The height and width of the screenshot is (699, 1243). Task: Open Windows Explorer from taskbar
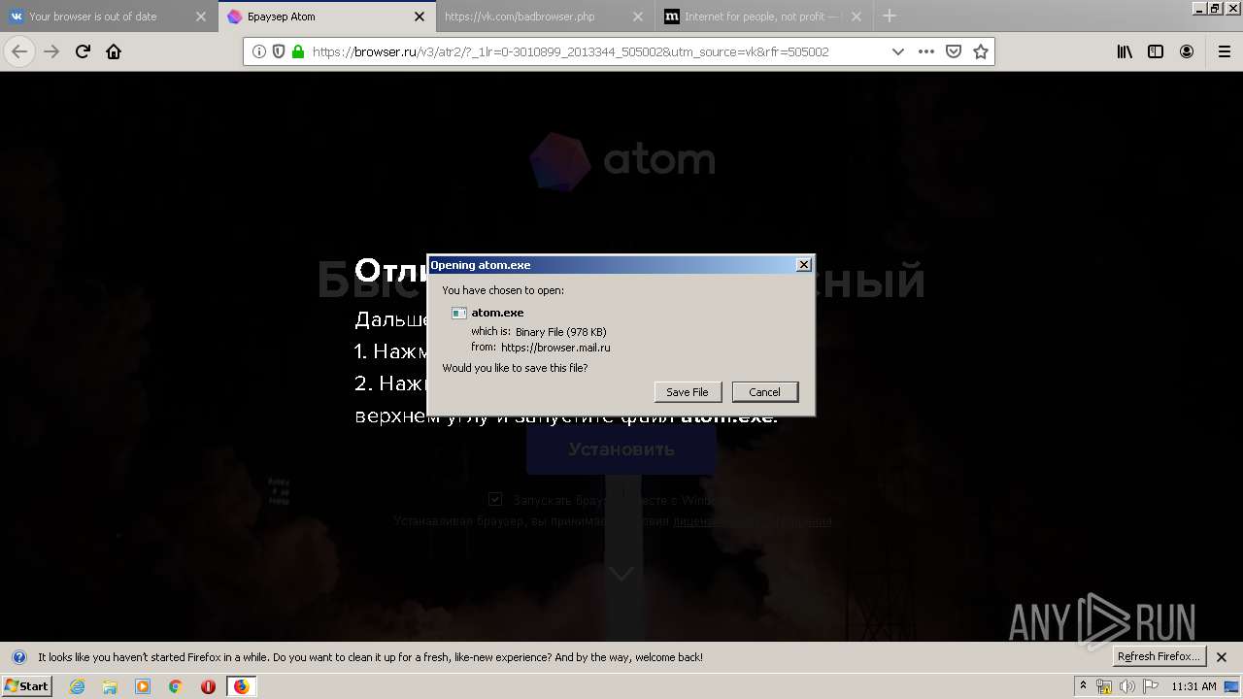click(x=110, y=686)
